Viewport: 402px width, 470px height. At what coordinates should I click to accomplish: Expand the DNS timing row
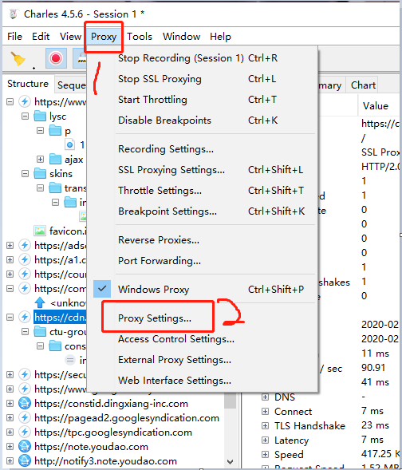tap(265, 397)
